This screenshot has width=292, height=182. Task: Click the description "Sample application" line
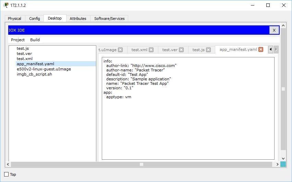coord(138,79)
